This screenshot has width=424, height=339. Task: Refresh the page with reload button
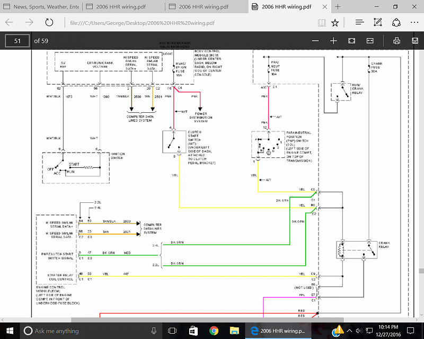(49, 22)
